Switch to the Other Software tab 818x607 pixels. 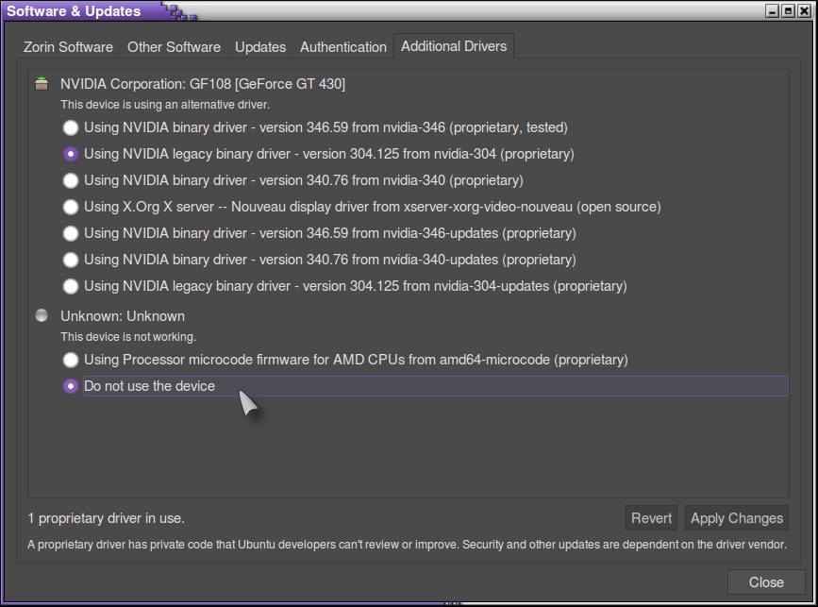[x=174, y=46]
